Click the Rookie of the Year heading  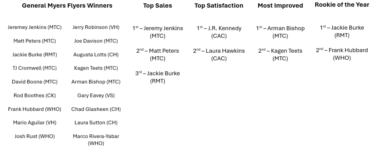click(342, 5)
